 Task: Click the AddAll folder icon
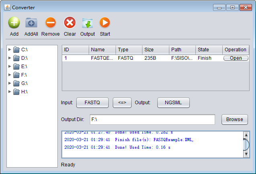click(31, 23)
